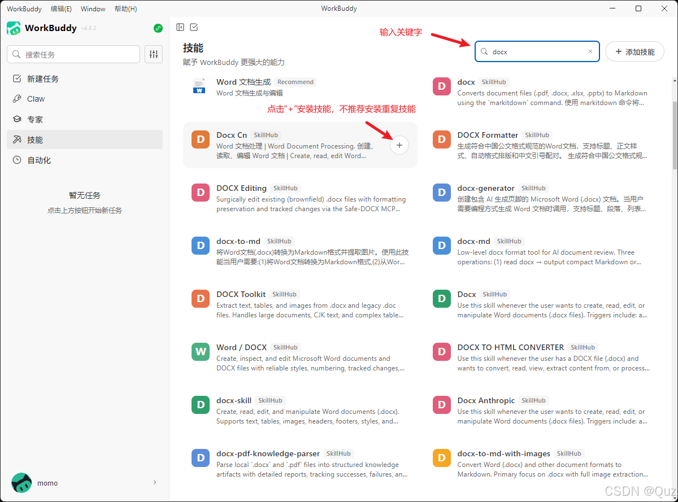Click the 添加技能 button
678x502 pixels.
tap(634, 51)
